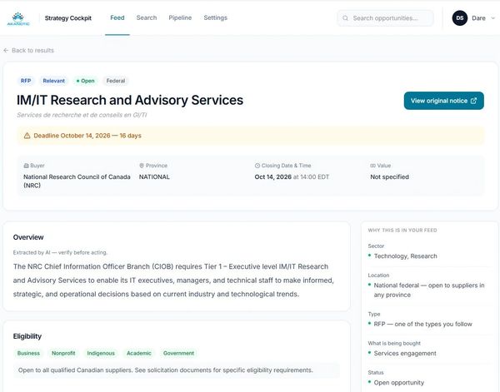
Task: Click the user name Dare
Action: point(478,18)
